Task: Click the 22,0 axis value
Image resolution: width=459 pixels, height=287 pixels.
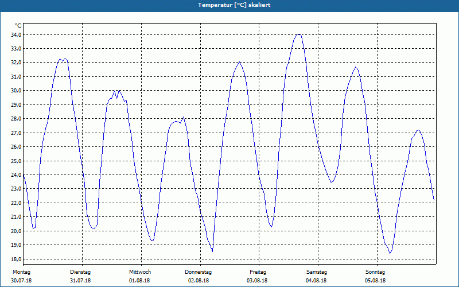Action: [x=16, y=203]
